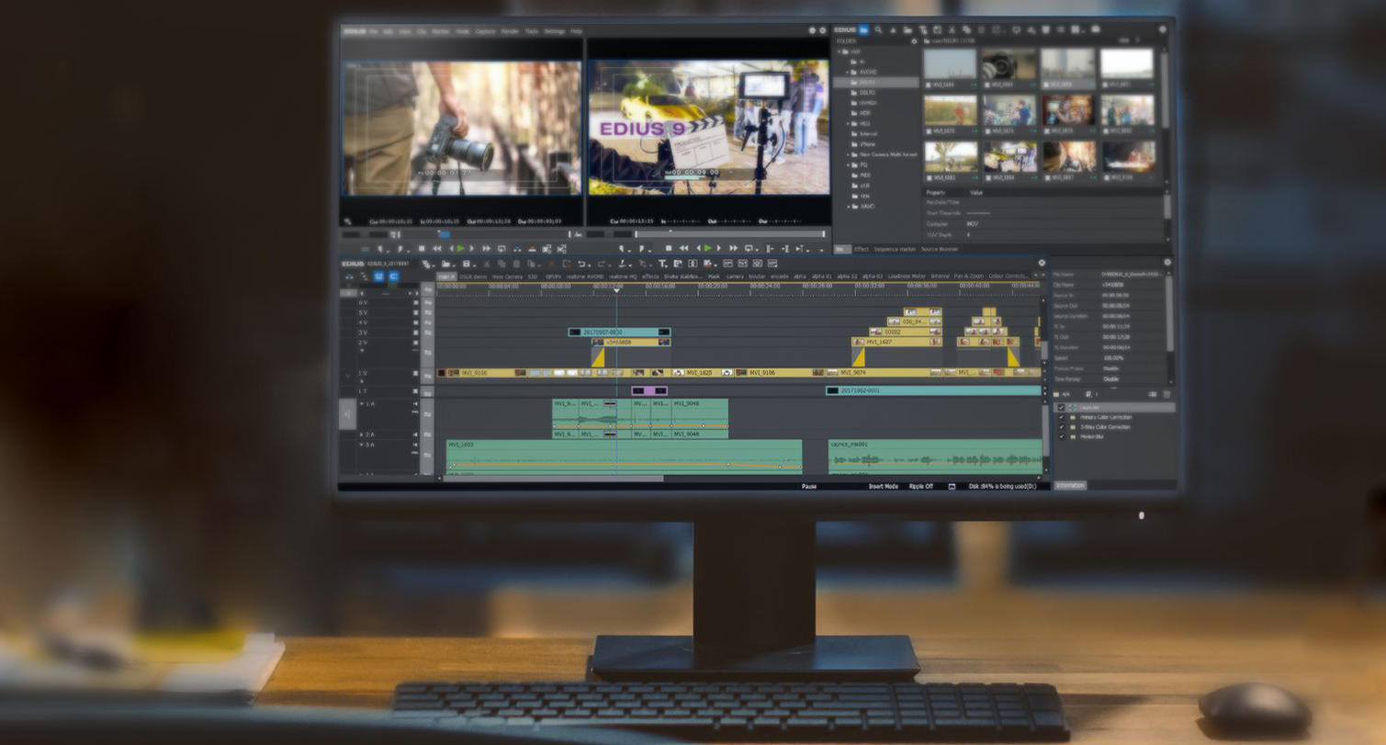This screenshot has height=745, width=1386.
Task: Toggle video mute on track 5 V
Action: pyautogui.click(x=415, y=312)
